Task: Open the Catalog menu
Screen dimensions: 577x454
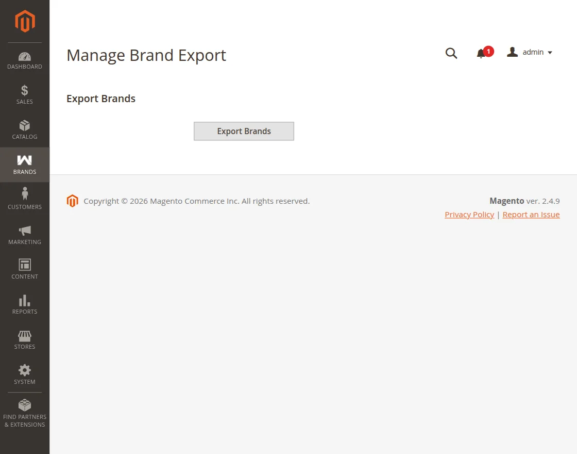Action: pos(25,129)
